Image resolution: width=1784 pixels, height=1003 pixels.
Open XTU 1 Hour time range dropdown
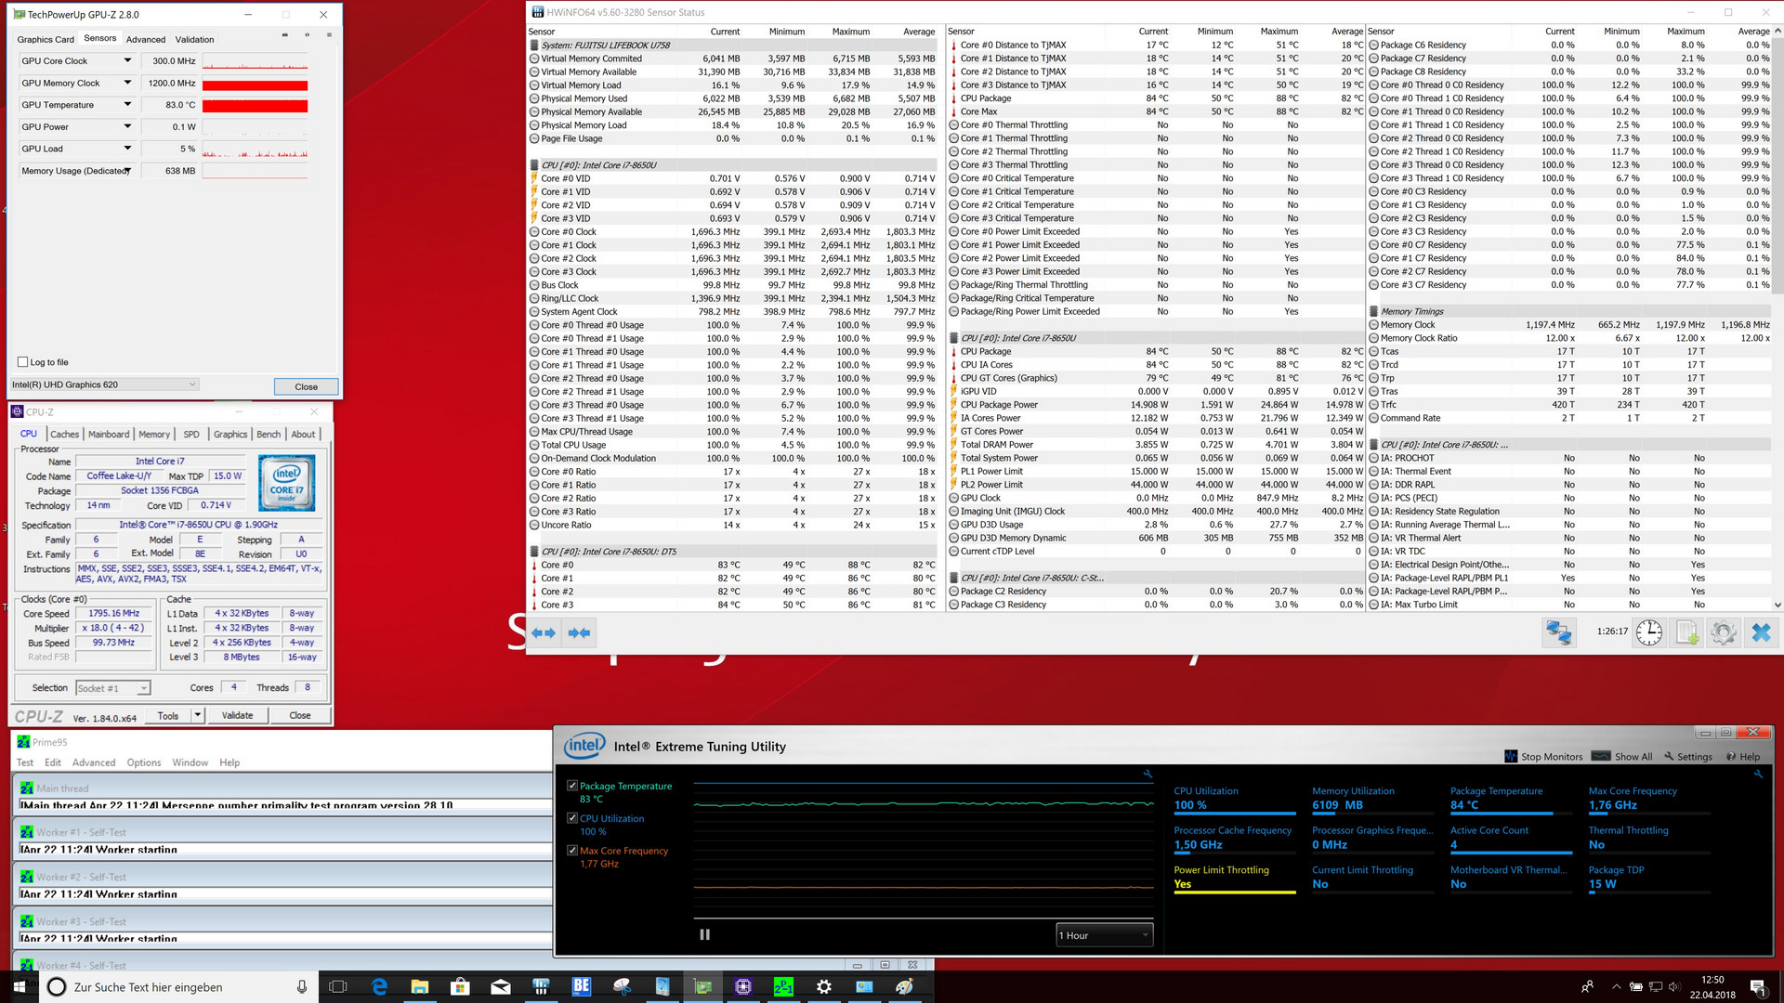(1105, 935)
